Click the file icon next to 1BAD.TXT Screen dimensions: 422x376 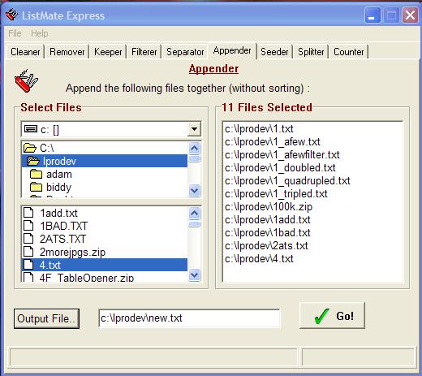coord(28,226)
